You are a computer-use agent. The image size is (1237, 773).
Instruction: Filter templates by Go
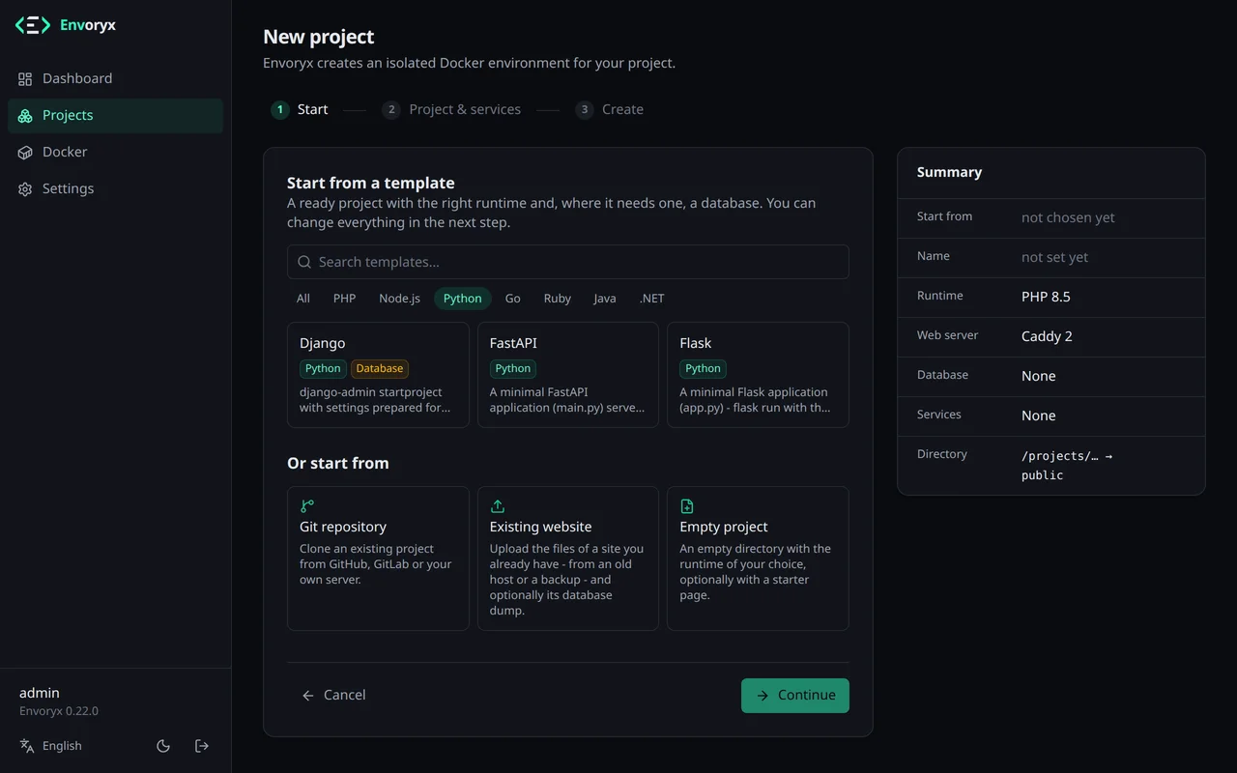coord(513,299)
